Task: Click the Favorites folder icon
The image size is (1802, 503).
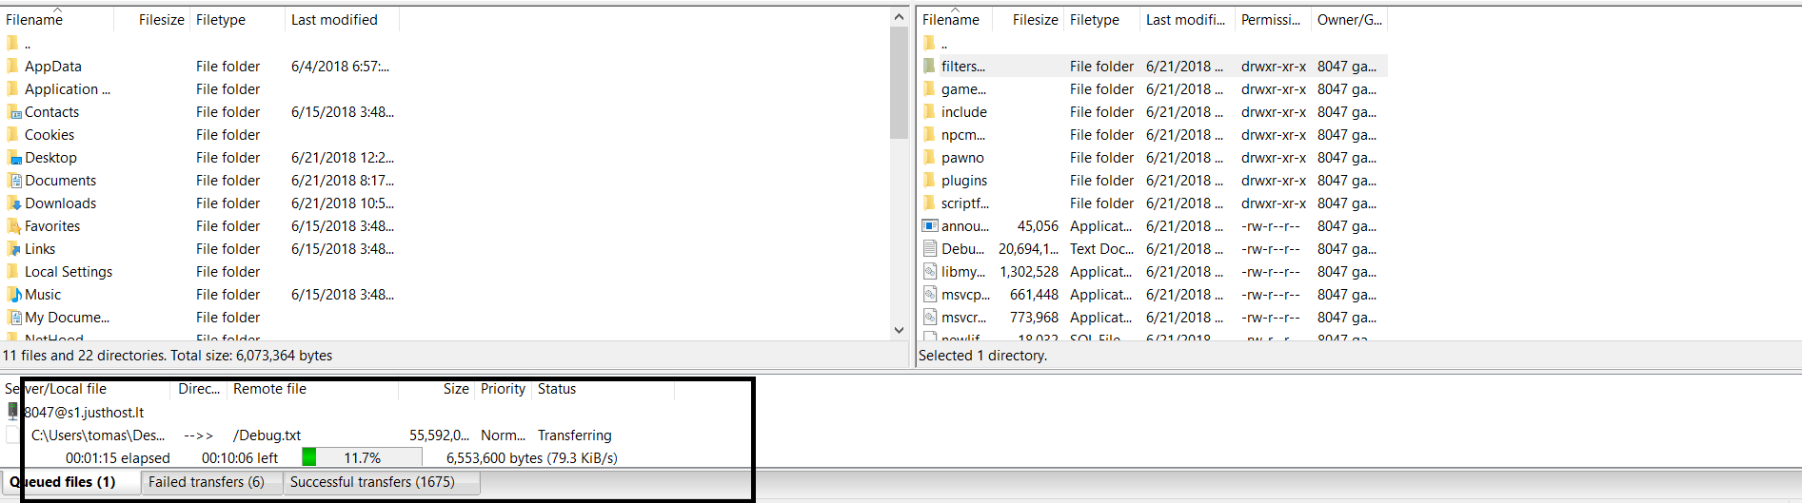Action: (x=12, y=225)
